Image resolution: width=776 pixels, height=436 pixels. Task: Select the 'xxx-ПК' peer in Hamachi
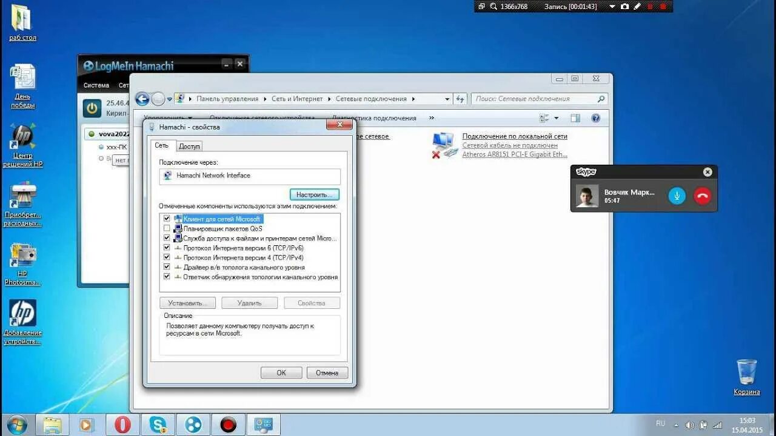click(117, 147)
